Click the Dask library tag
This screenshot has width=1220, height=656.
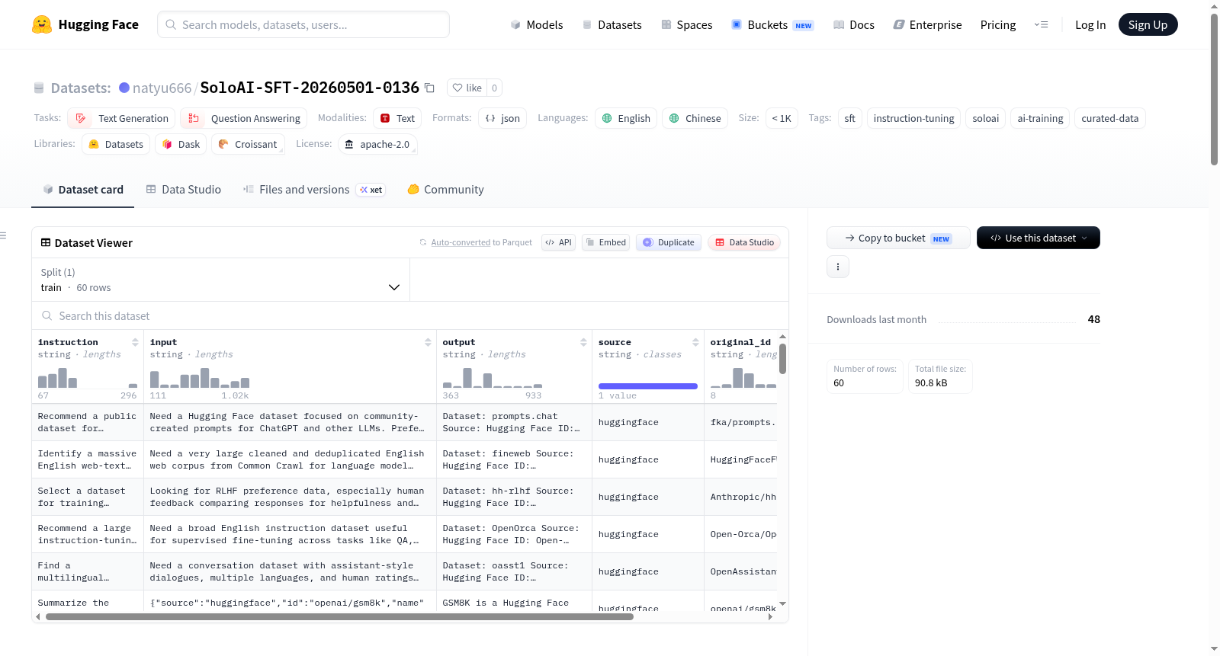(x=181, y=144)
